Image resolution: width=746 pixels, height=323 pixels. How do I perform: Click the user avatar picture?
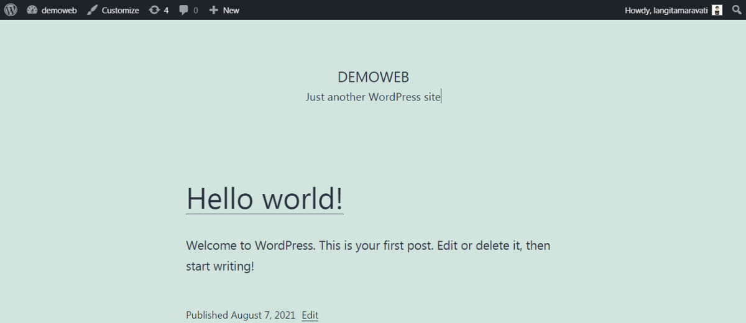click(x=717, y=10)
